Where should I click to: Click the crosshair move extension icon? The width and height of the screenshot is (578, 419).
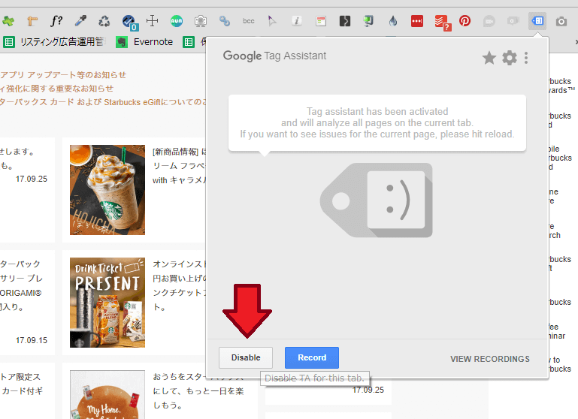point(153,21)
